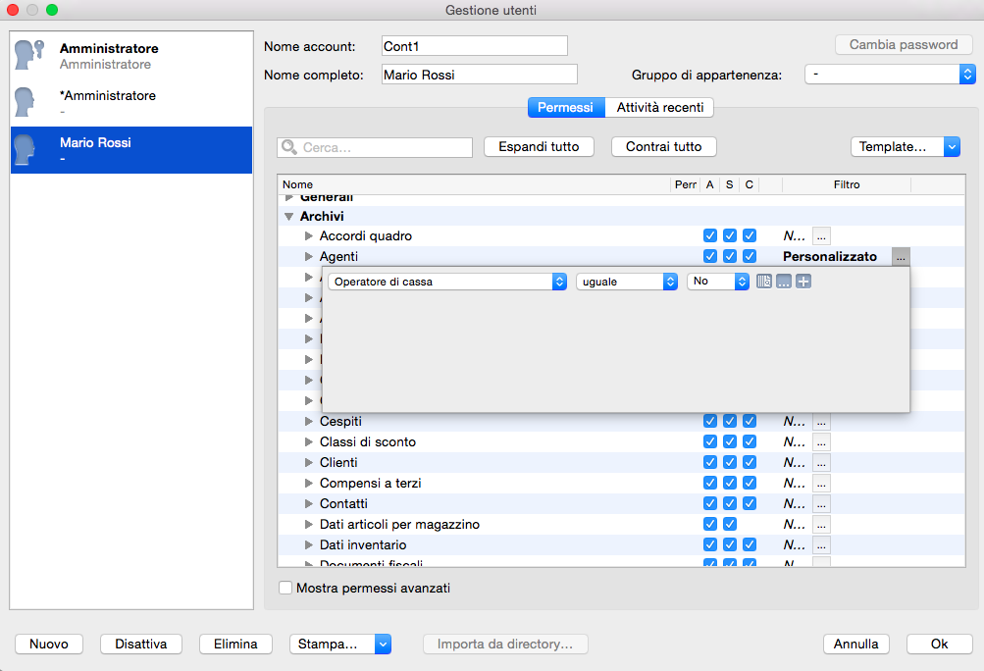Collapse the Archivi tree section
The height and width of the screenshot is (671, 984).
(x=289, y=216)
